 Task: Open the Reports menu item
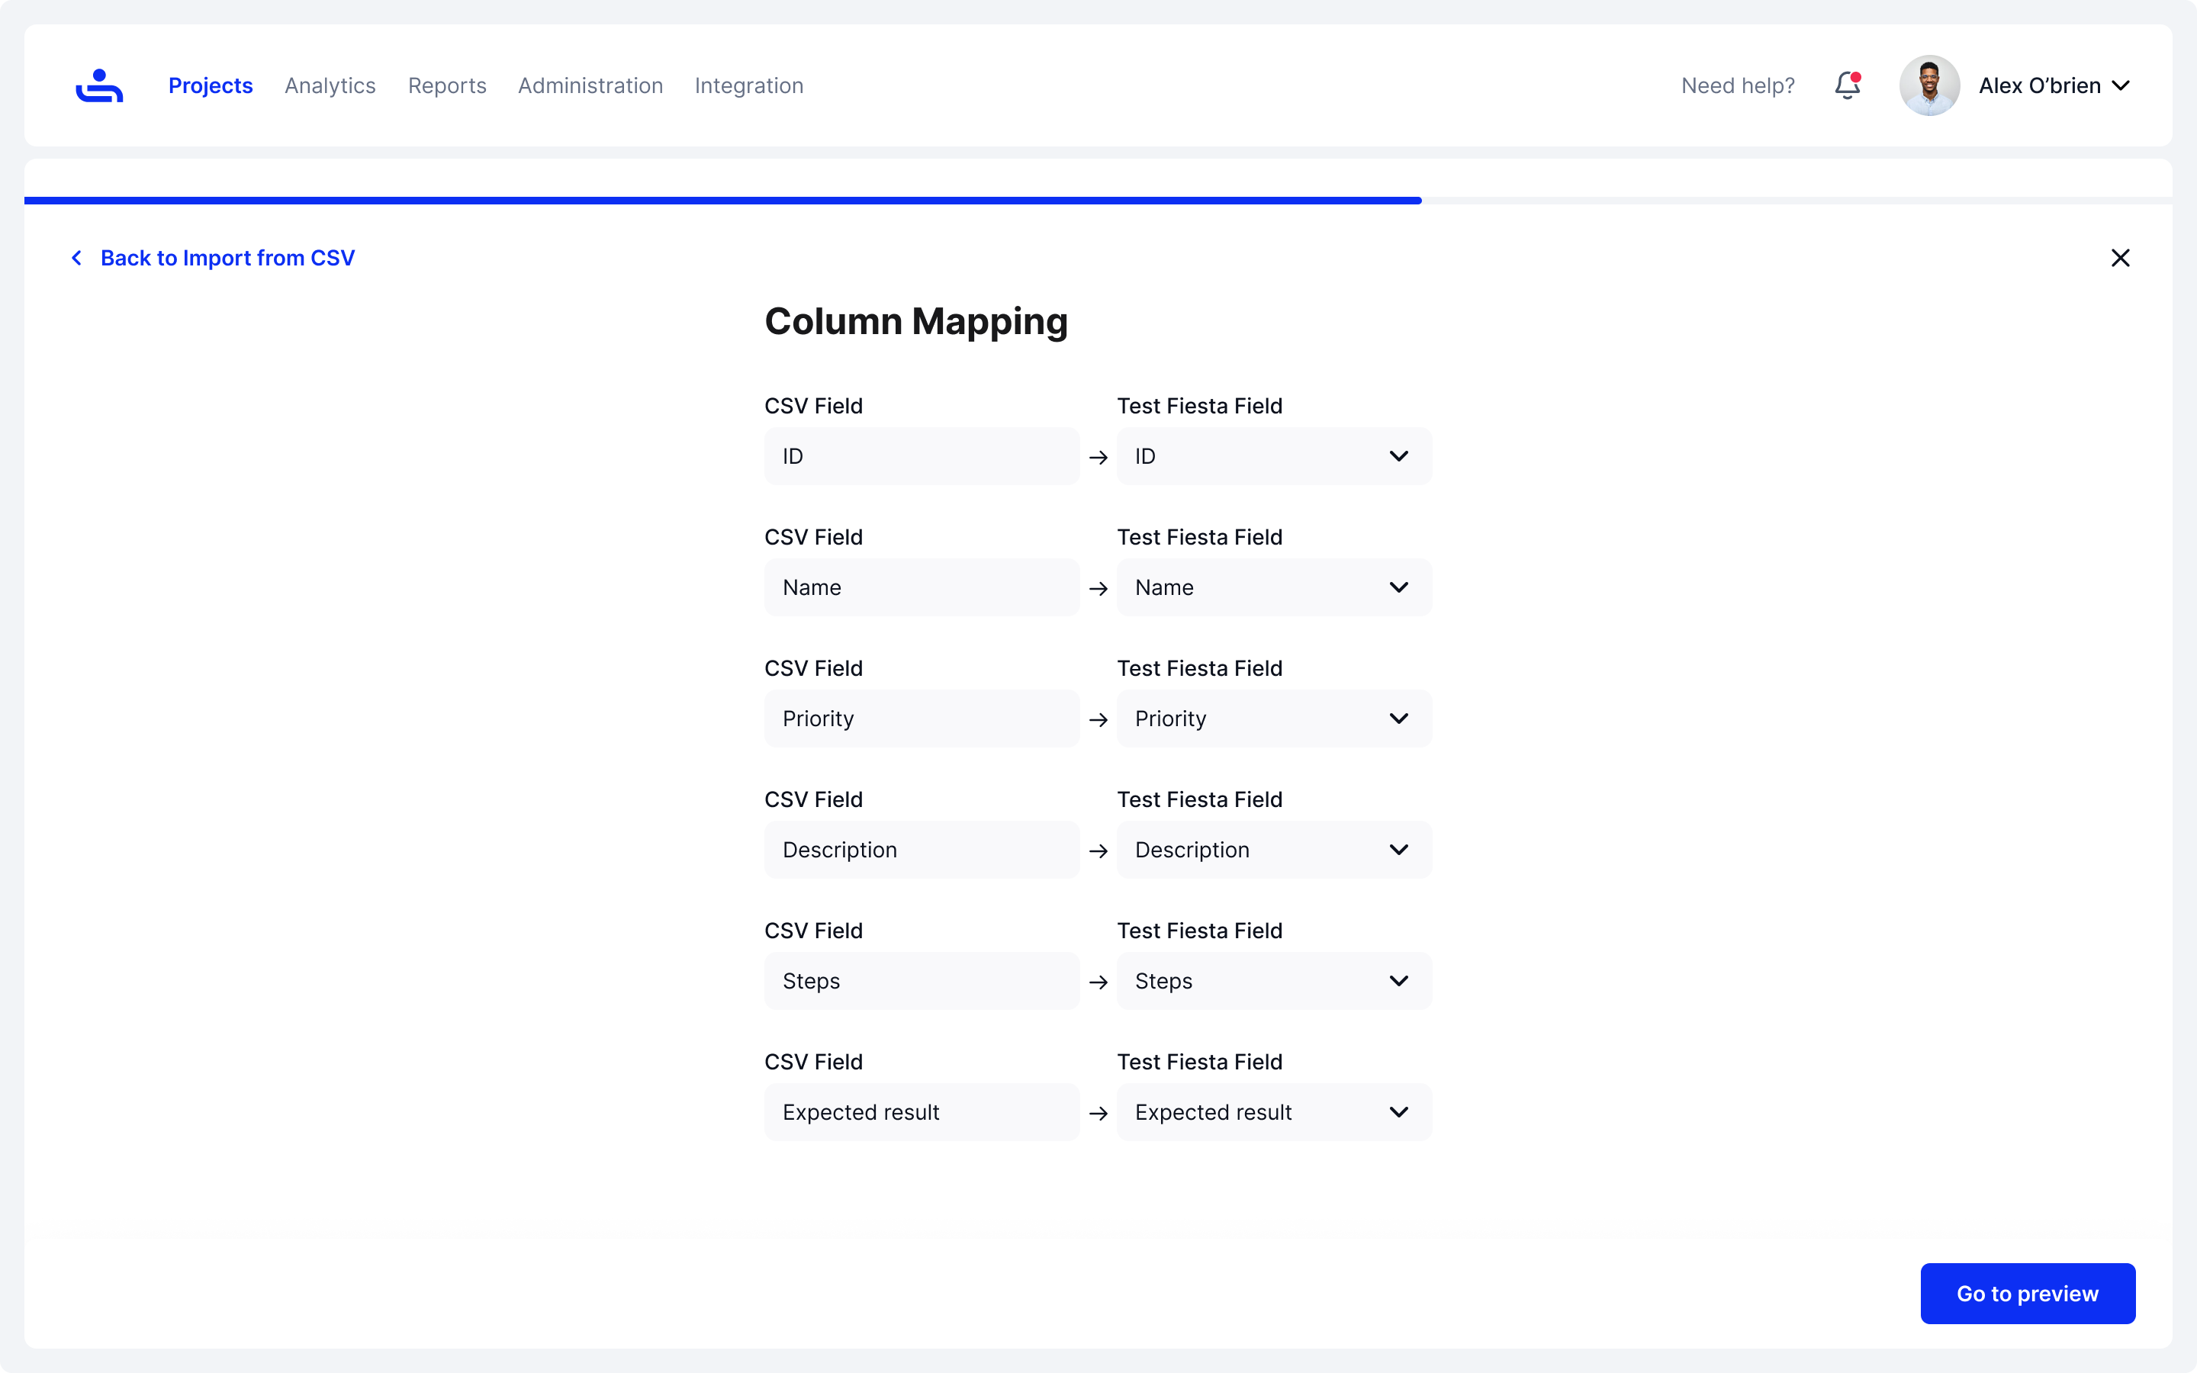click(447, 85)
